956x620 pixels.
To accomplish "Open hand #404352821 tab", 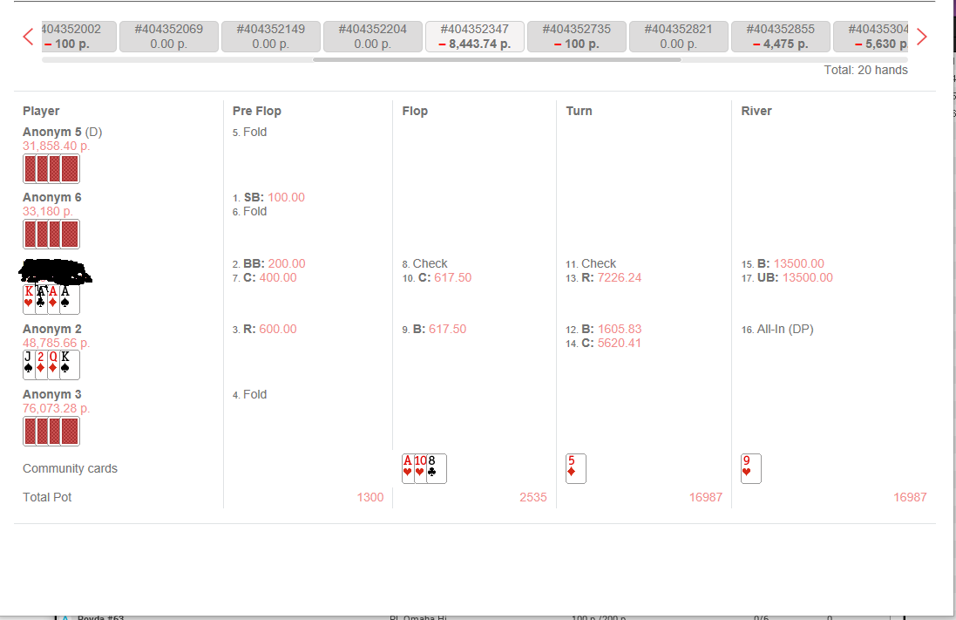I will pos(678,37).
